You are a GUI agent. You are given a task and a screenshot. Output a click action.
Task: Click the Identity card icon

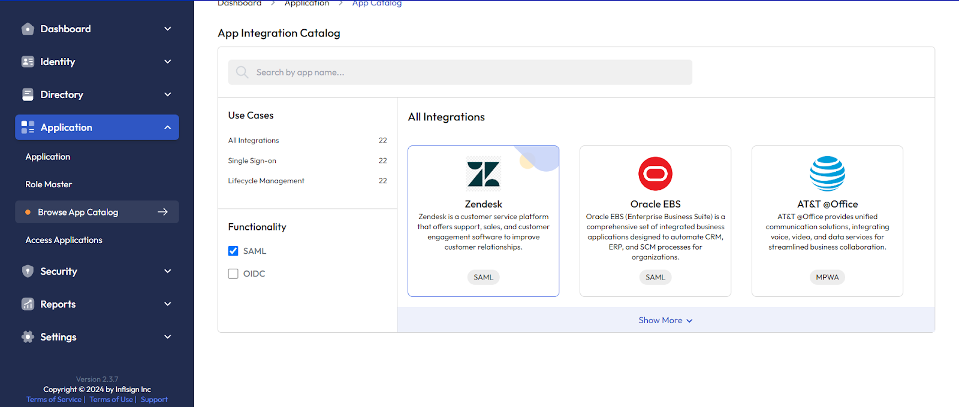click(x=28, y=62)
